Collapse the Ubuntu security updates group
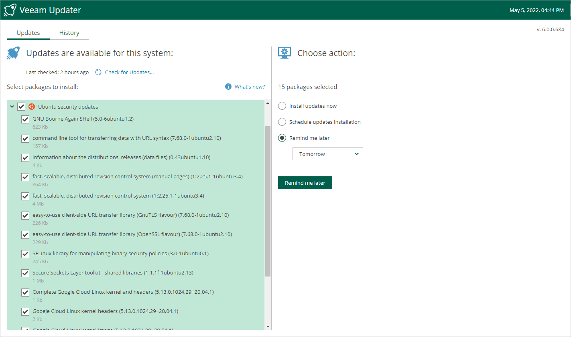The width and height of the screenshot is (571, 337). click(12, 107)
